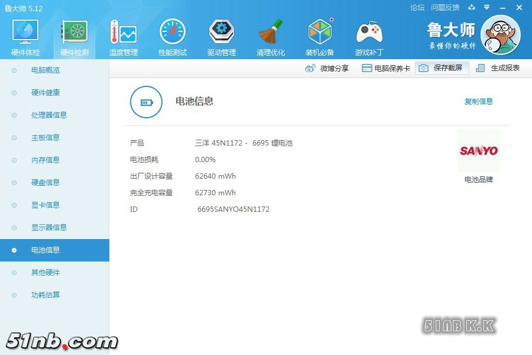Open 清理优化 cleanup broom icon
The height and width of the screenshot is (355, 532).
[x=271, y=37]
